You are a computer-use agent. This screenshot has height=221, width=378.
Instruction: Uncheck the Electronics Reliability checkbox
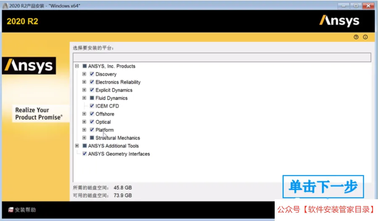pos(92,82)
